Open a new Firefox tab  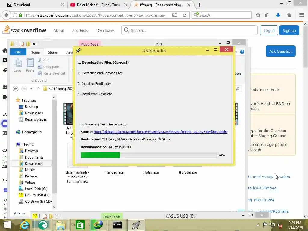tap(199, 5)
